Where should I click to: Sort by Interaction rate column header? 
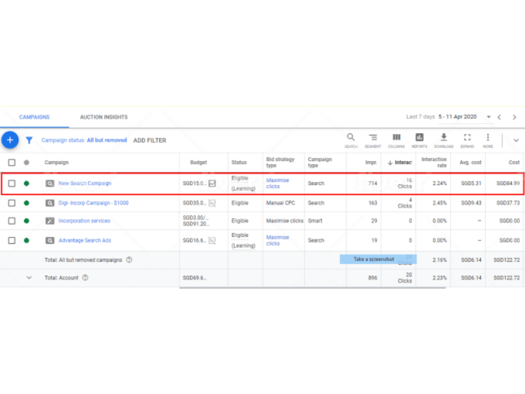[x=434, y=162]
